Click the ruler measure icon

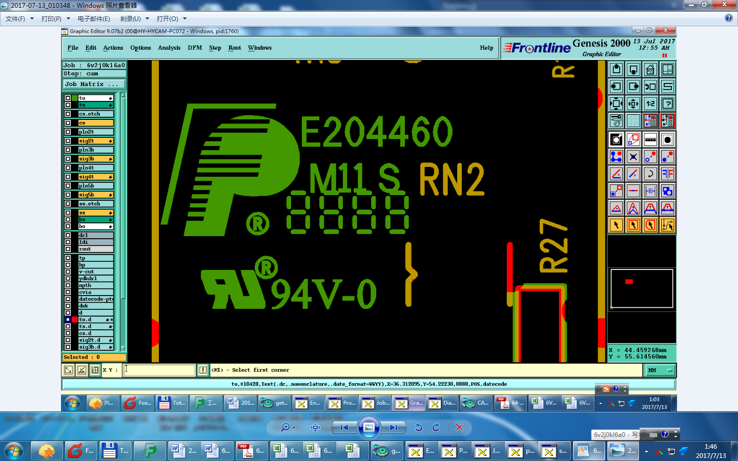(650, 139)
